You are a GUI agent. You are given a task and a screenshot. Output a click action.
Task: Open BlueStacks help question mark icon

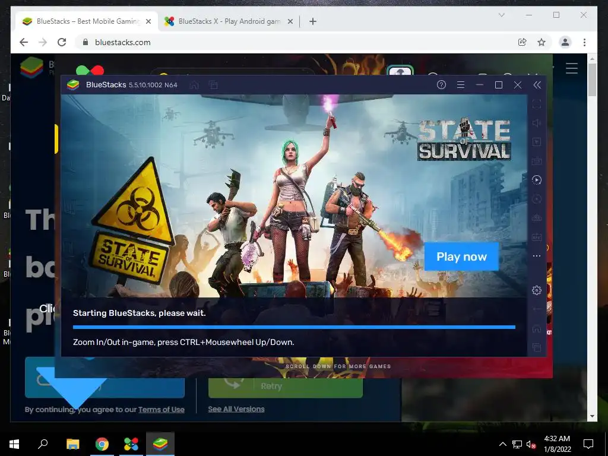click(x=441, y=85)
